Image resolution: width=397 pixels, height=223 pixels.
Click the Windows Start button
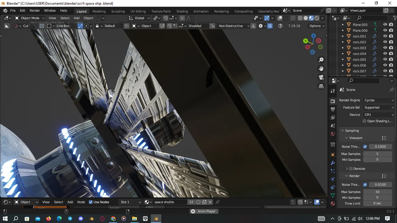(x=5, y=219)
